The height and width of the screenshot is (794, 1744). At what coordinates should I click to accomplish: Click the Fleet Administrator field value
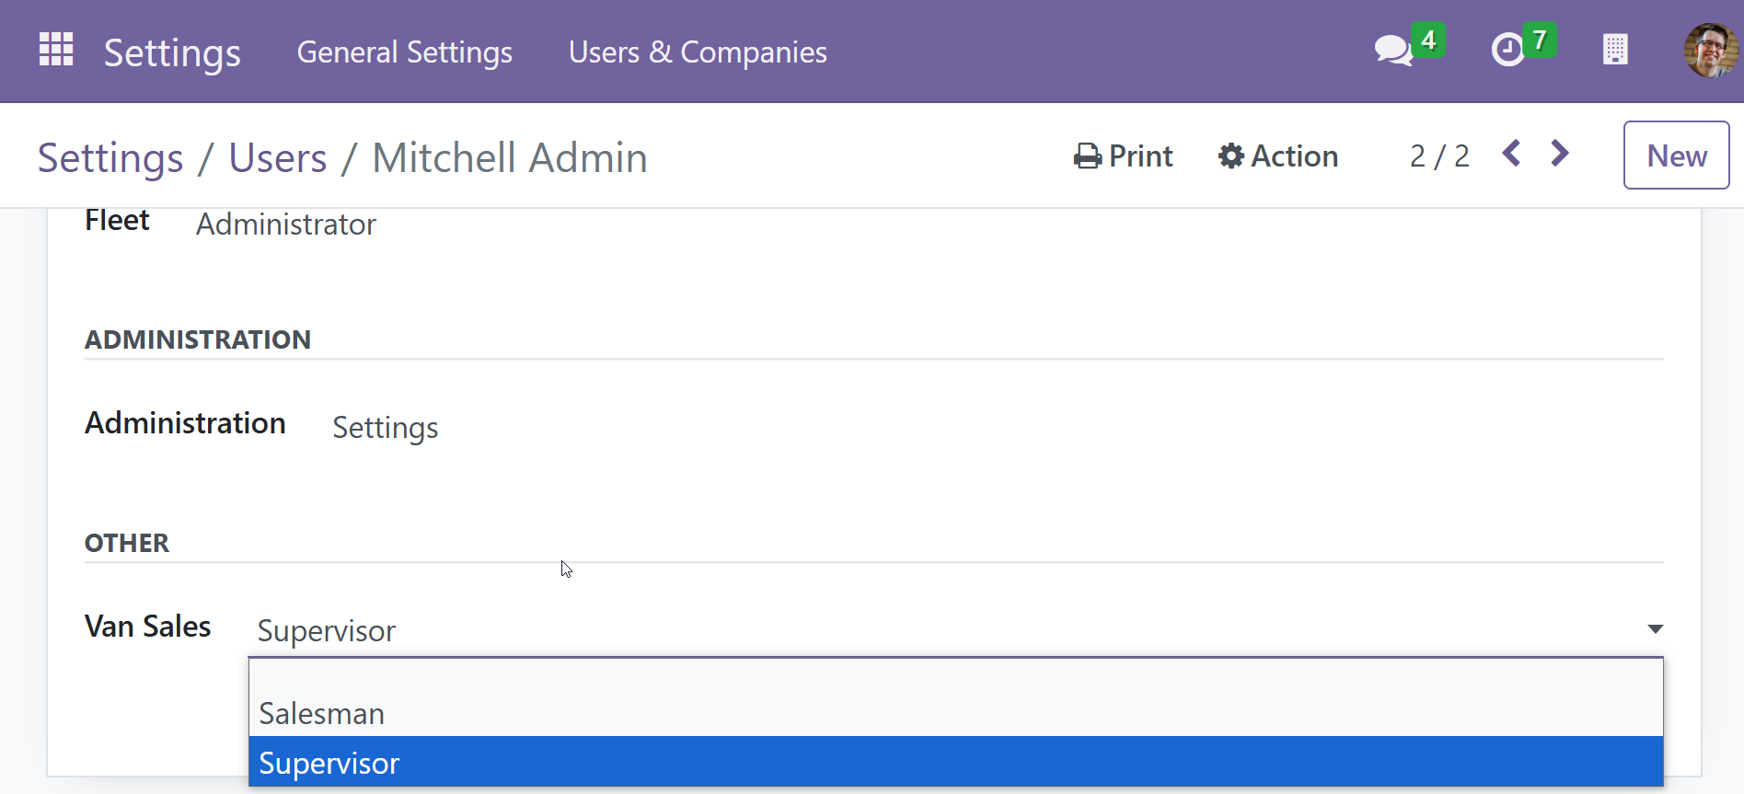click(x=286, y=224)
